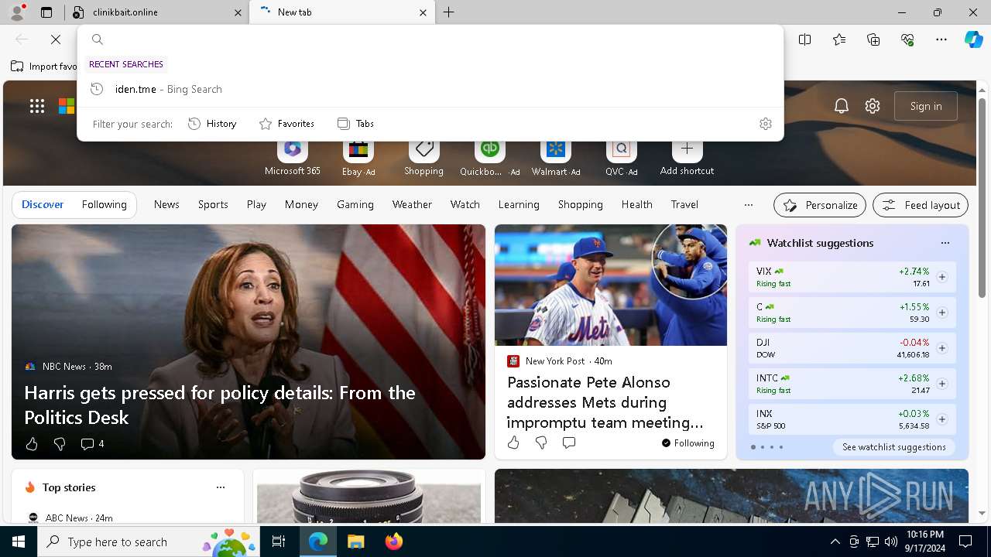
Task: Open comments on Pete Alonso story
Action: (x=569, y=443)
